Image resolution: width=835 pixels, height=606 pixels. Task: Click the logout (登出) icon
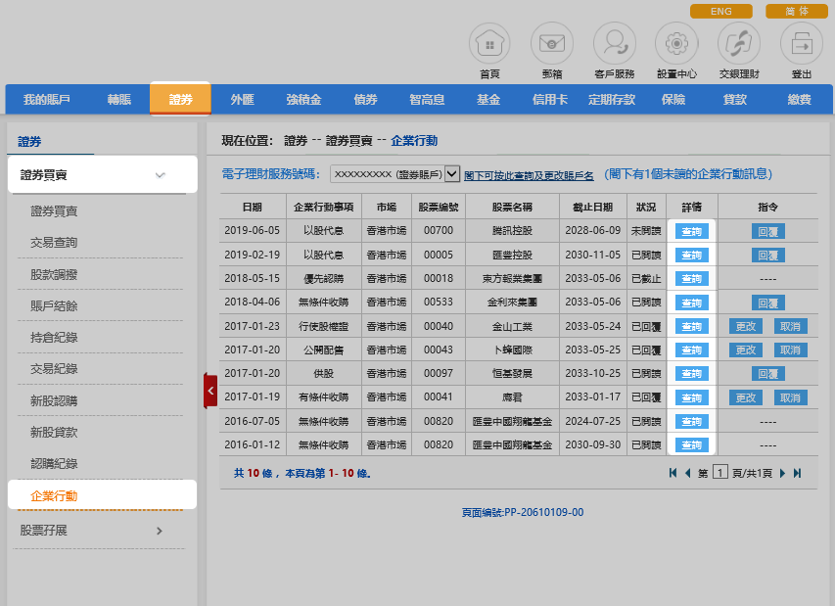(x=801, y=43)
